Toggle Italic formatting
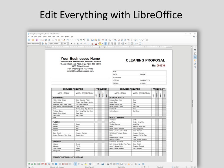 point(74,43)
